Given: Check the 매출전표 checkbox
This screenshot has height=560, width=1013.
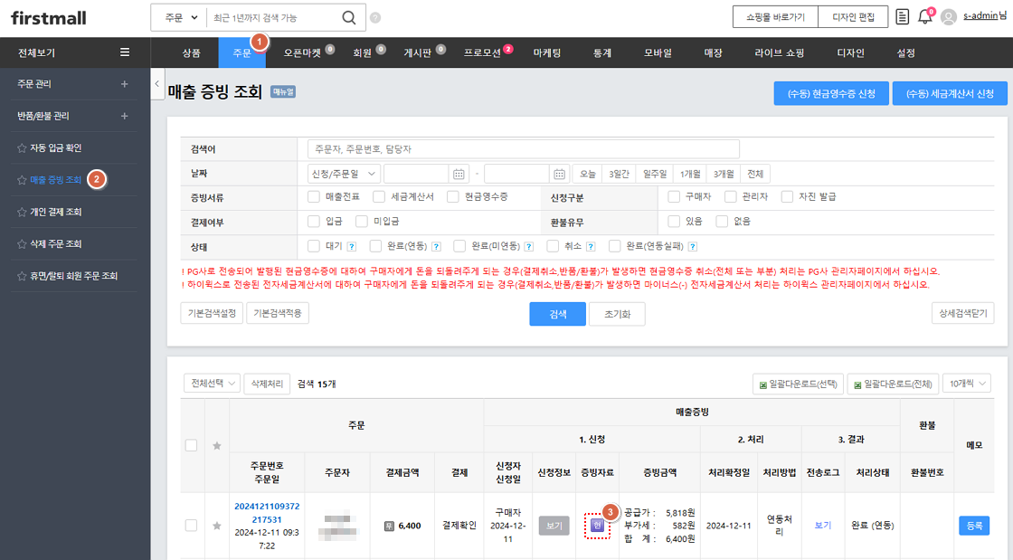Looking at the screenshot, I should point(314,196).
